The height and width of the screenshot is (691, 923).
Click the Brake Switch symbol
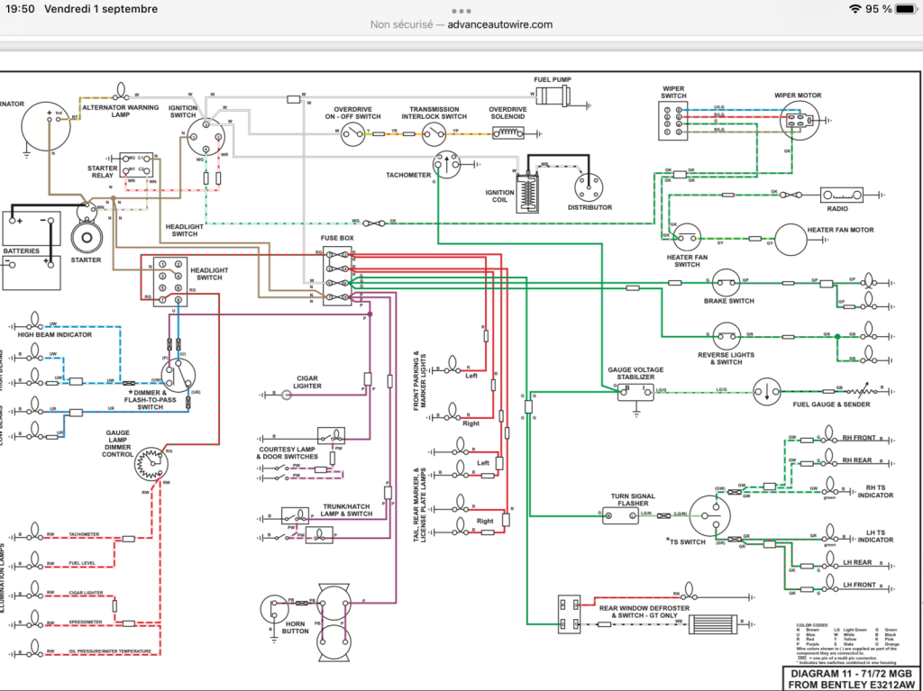click(x=726, y=283)
